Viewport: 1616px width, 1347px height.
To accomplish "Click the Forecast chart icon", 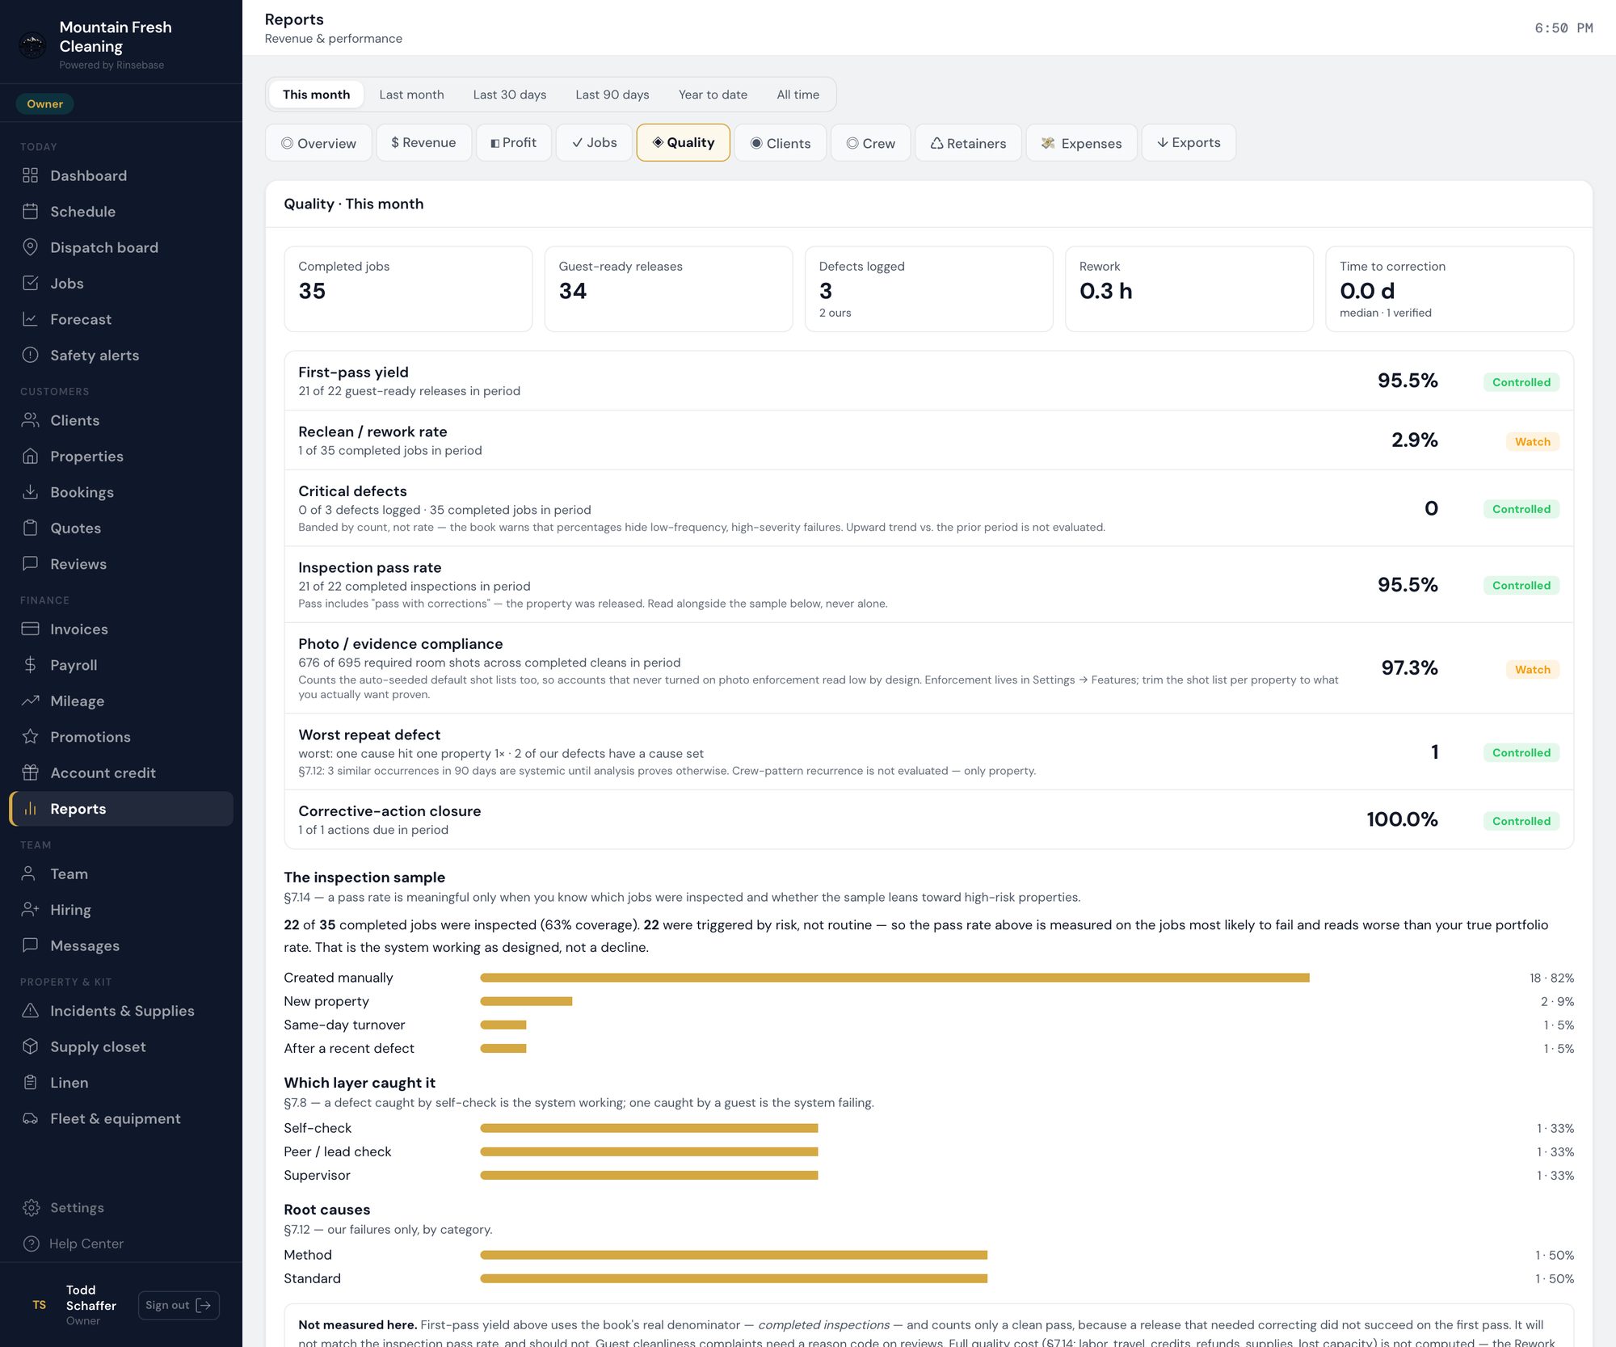I will tap(30, 319).
